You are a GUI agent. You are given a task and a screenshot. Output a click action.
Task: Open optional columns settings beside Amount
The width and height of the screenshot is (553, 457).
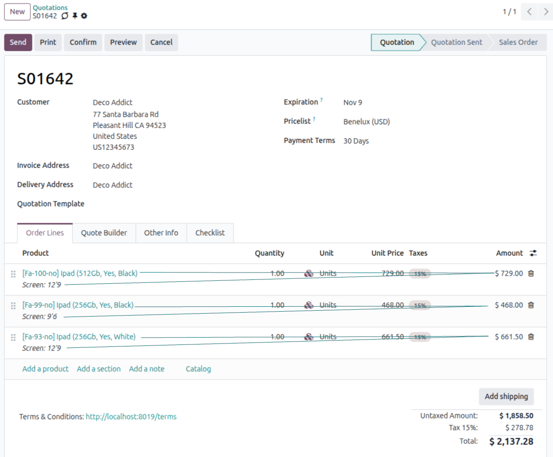[x=533, y=253]
